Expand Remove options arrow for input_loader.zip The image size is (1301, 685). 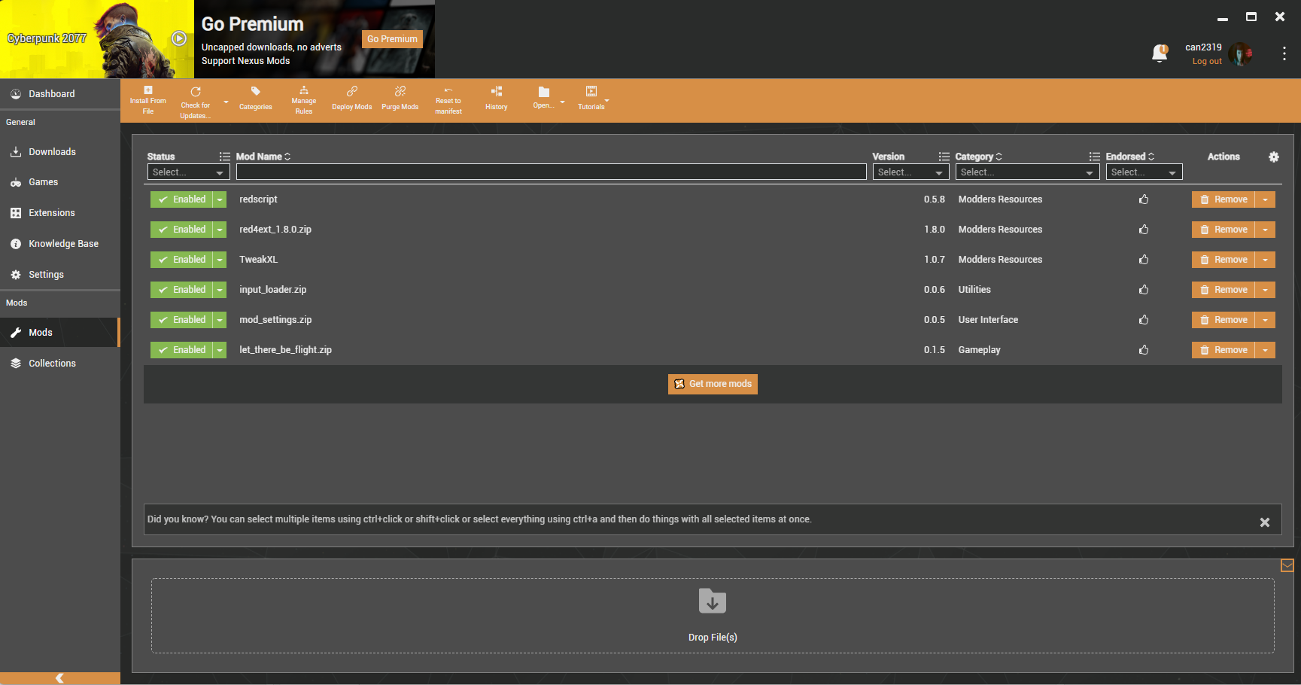1265,290
